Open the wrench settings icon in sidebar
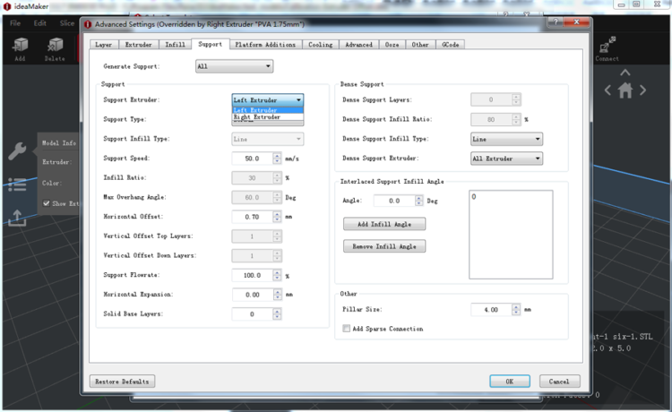This screenshot has width=672, height=412. pos(17,151)
